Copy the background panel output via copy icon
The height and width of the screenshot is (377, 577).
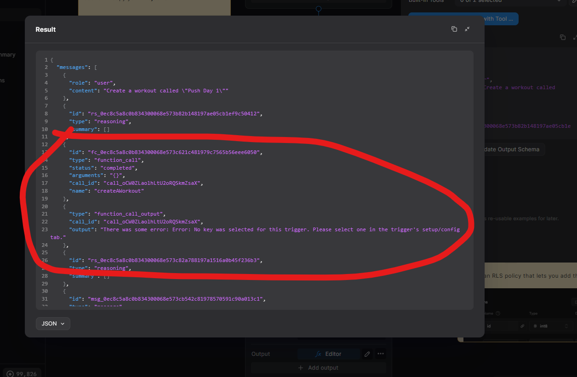pyautogui.click(x=562, y=37)
